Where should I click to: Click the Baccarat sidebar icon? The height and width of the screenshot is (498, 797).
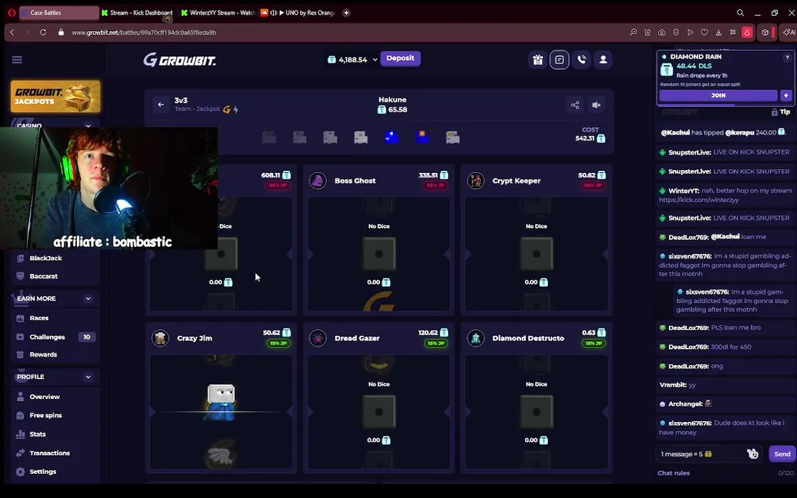[20, 277]
